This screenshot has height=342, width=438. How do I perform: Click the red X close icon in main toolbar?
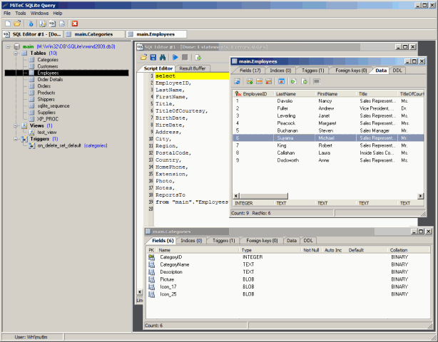(75, 24)
